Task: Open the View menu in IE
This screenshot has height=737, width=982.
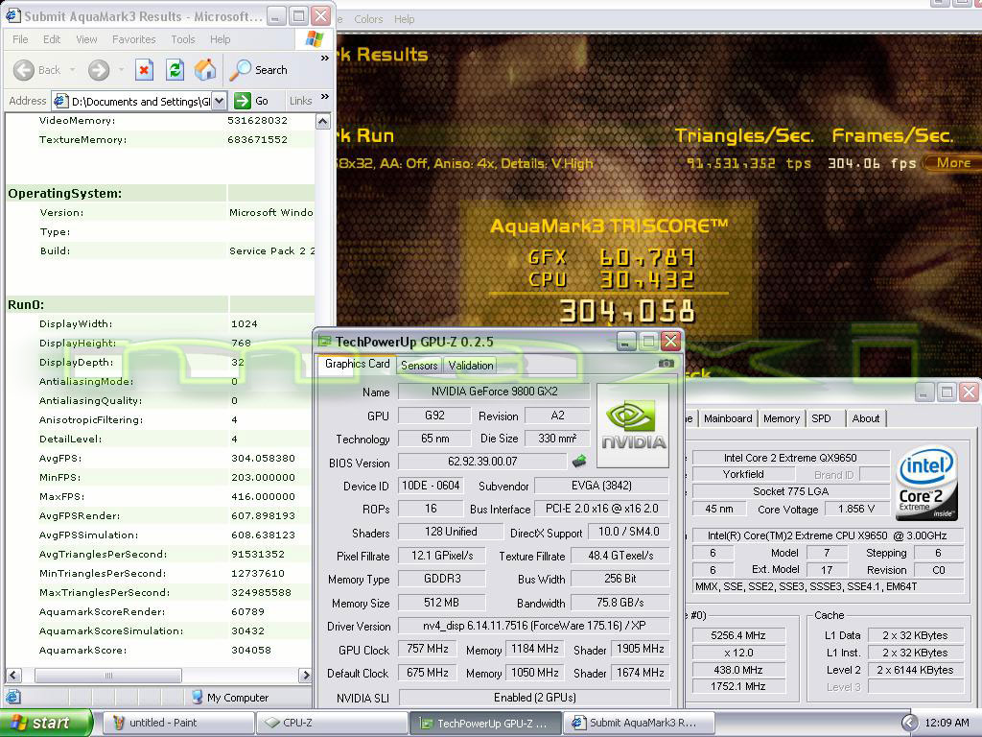Action: click(86, 38)
